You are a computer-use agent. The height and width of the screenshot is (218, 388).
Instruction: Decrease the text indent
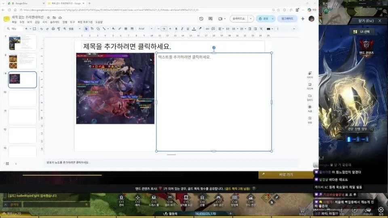tap(250, 29)
